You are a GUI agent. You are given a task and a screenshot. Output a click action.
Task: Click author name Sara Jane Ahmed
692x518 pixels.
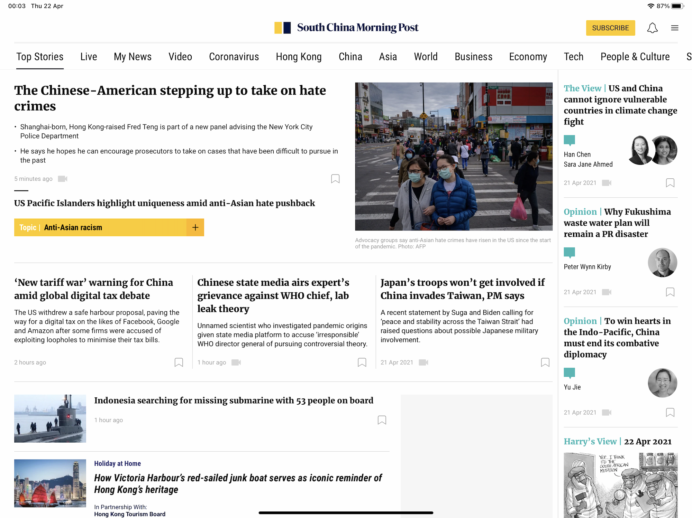[588, 164]
